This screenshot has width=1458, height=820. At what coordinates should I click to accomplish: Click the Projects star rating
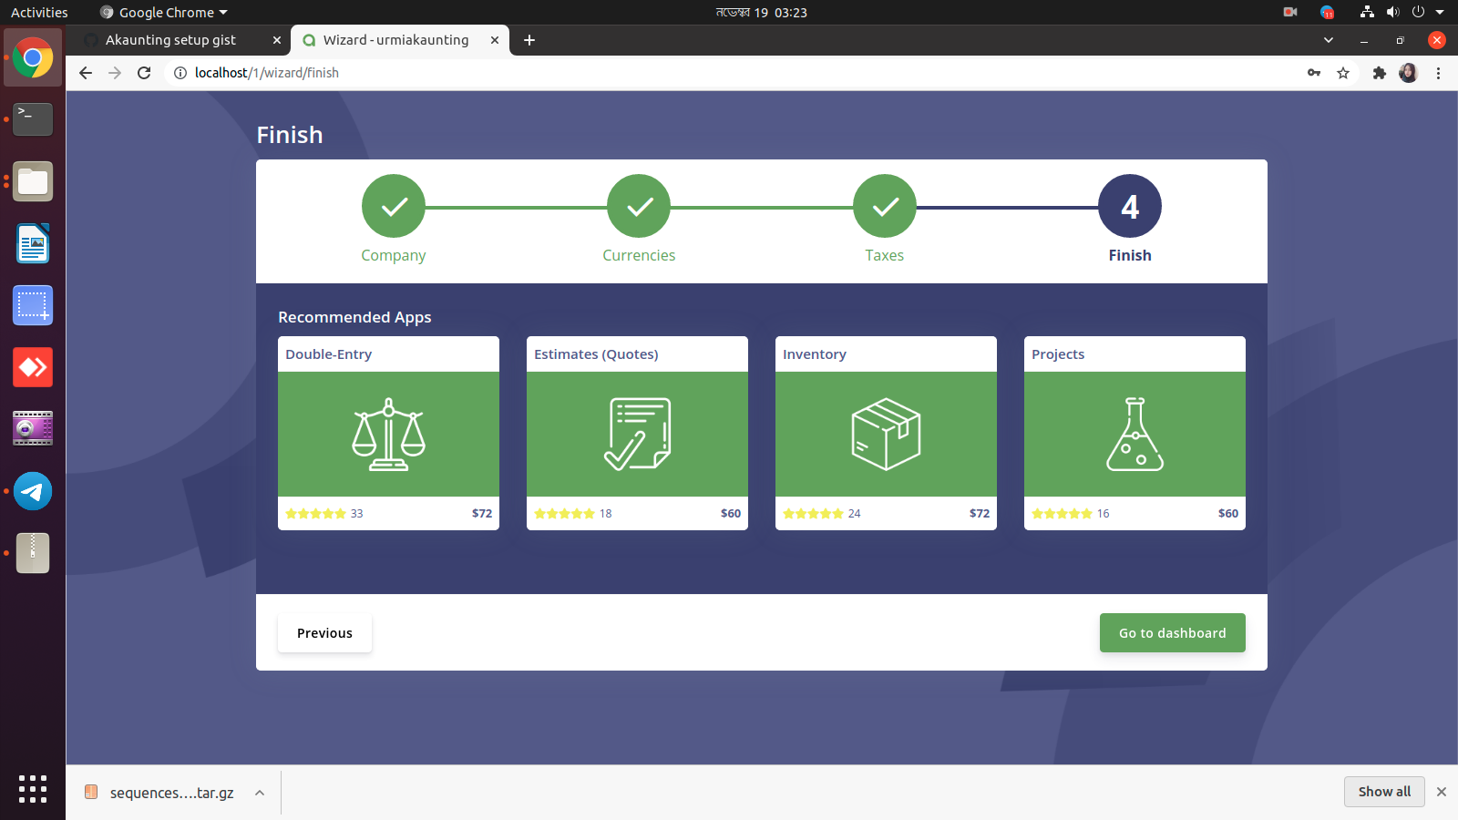click(1062, 514)
